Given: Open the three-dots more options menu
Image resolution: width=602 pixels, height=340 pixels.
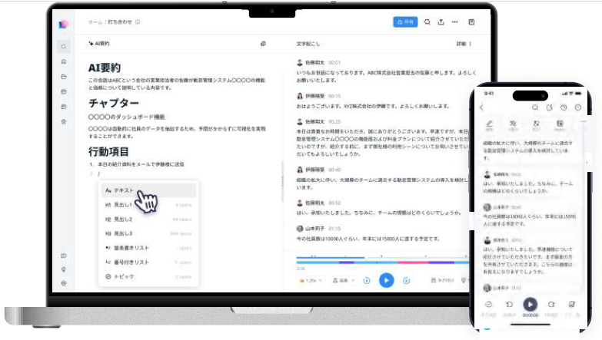Looking at the screenshot, I should point(455,22).
